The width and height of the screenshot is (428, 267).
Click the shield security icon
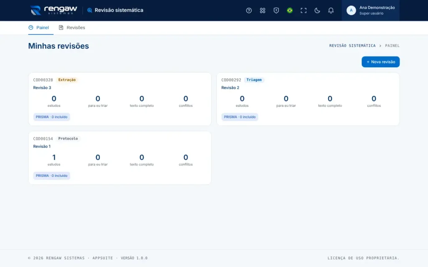276,10
